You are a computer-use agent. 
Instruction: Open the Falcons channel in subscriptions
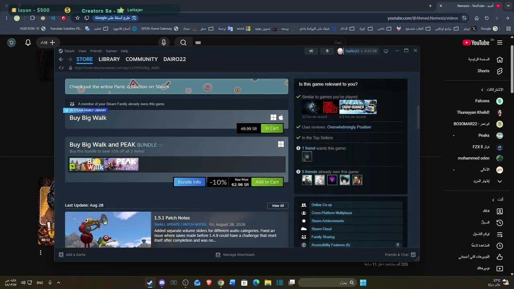pyautogui.click(x=482, y=101)
